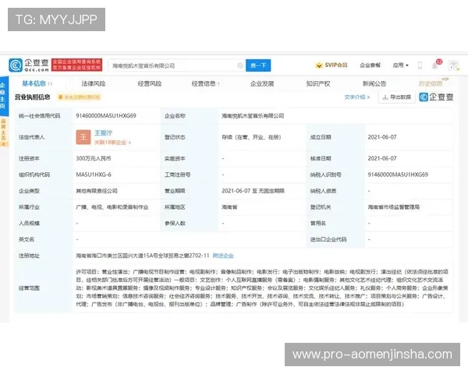Open the 关联18家企业 link
468x374 pixels.
[x=112, y=143]
